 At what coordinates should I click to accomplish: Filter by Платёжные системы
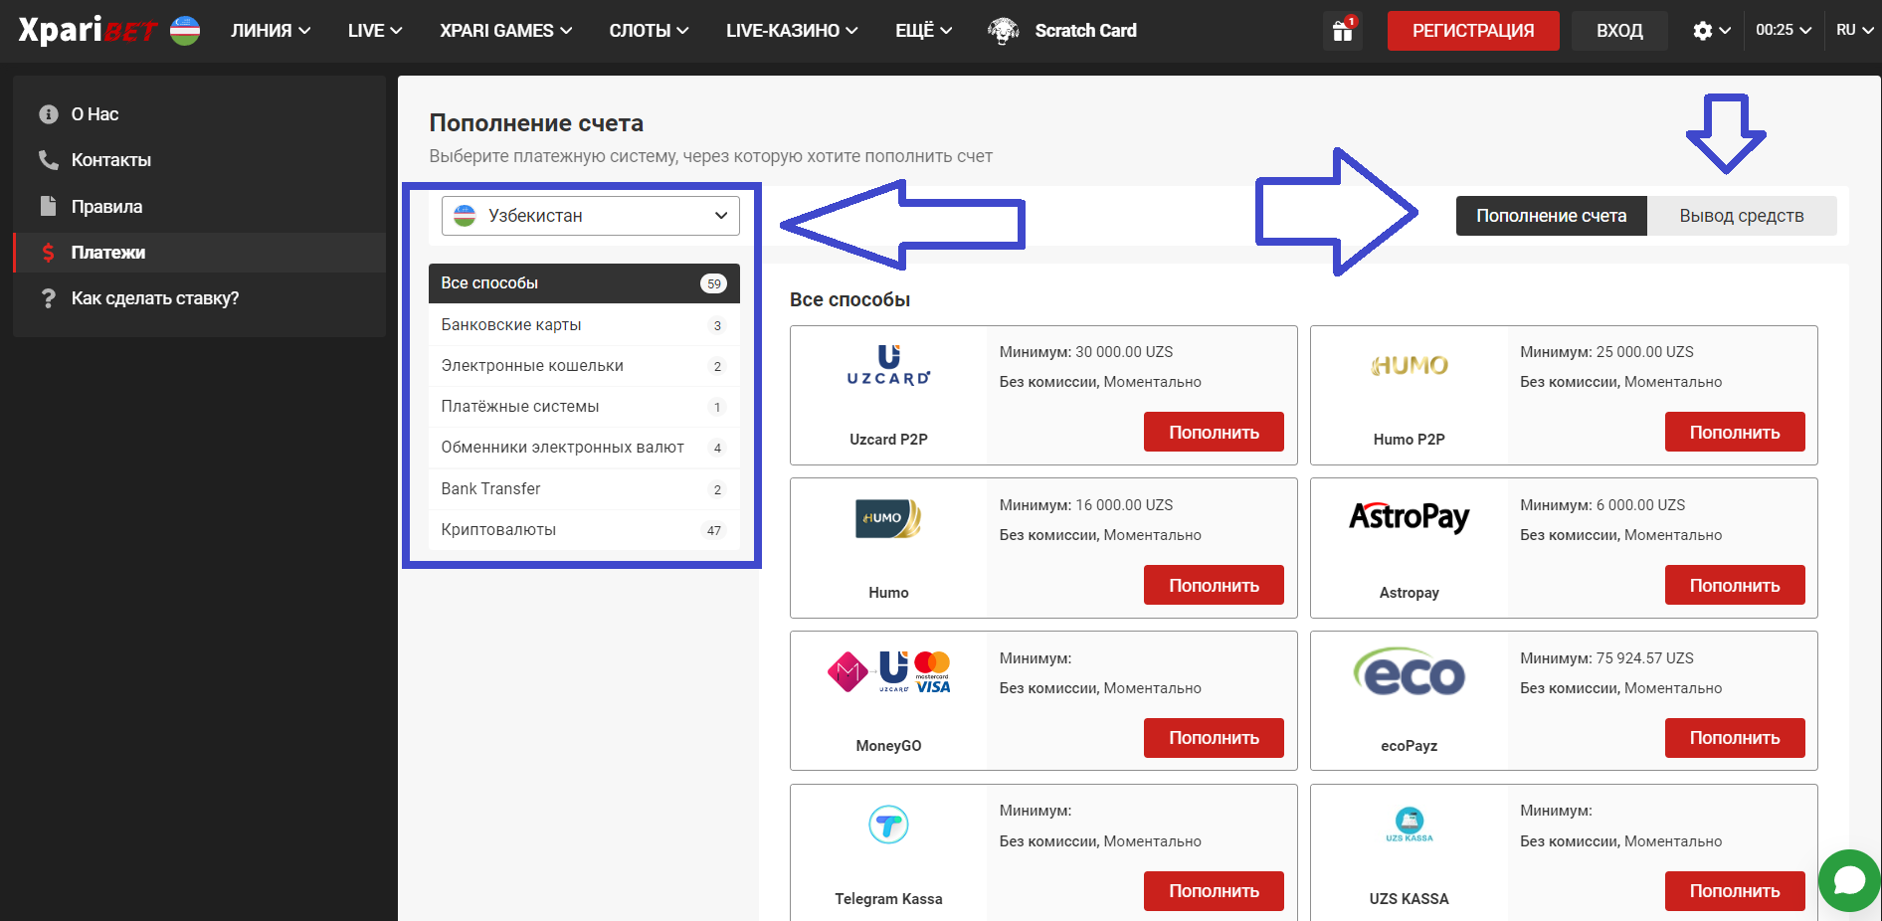[x=584, y=407]
